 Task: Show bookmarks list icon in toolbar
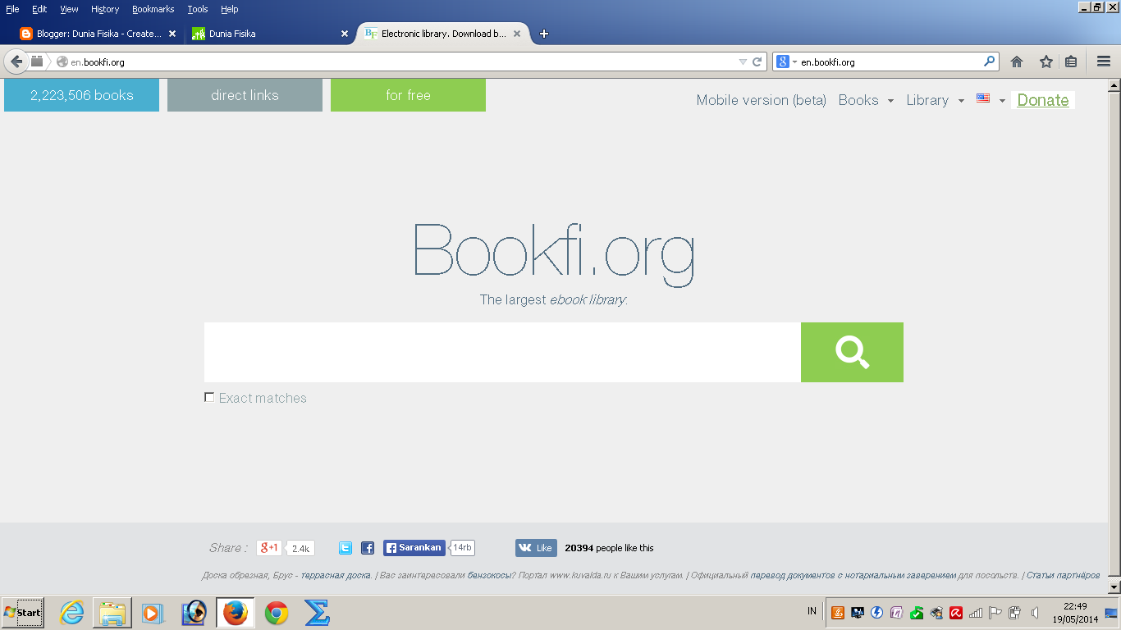point(1071,62)
